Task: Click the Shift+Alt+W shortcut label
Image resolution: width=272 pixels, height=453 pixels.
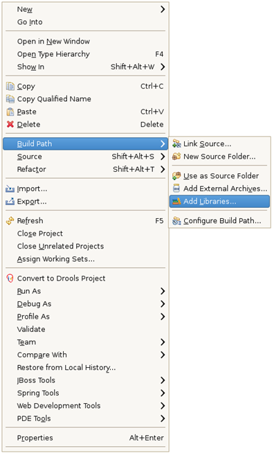Action: (133, 66)
